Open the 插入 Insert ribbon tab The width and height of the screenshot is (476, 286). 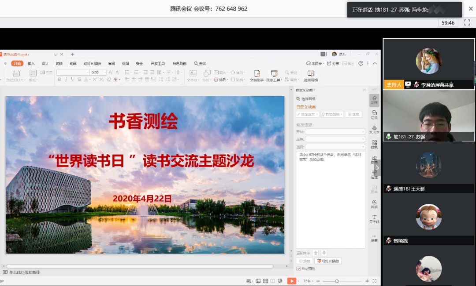pos(31,64)
